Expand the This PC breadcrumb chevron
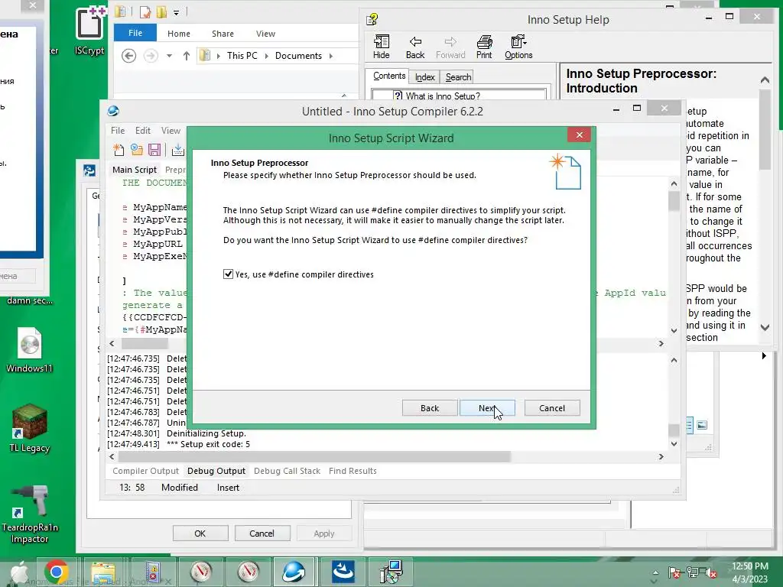 coord(266,56)
